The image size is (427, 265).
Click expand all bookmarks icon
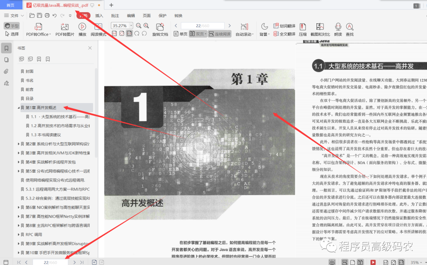[x=21, y=59]
